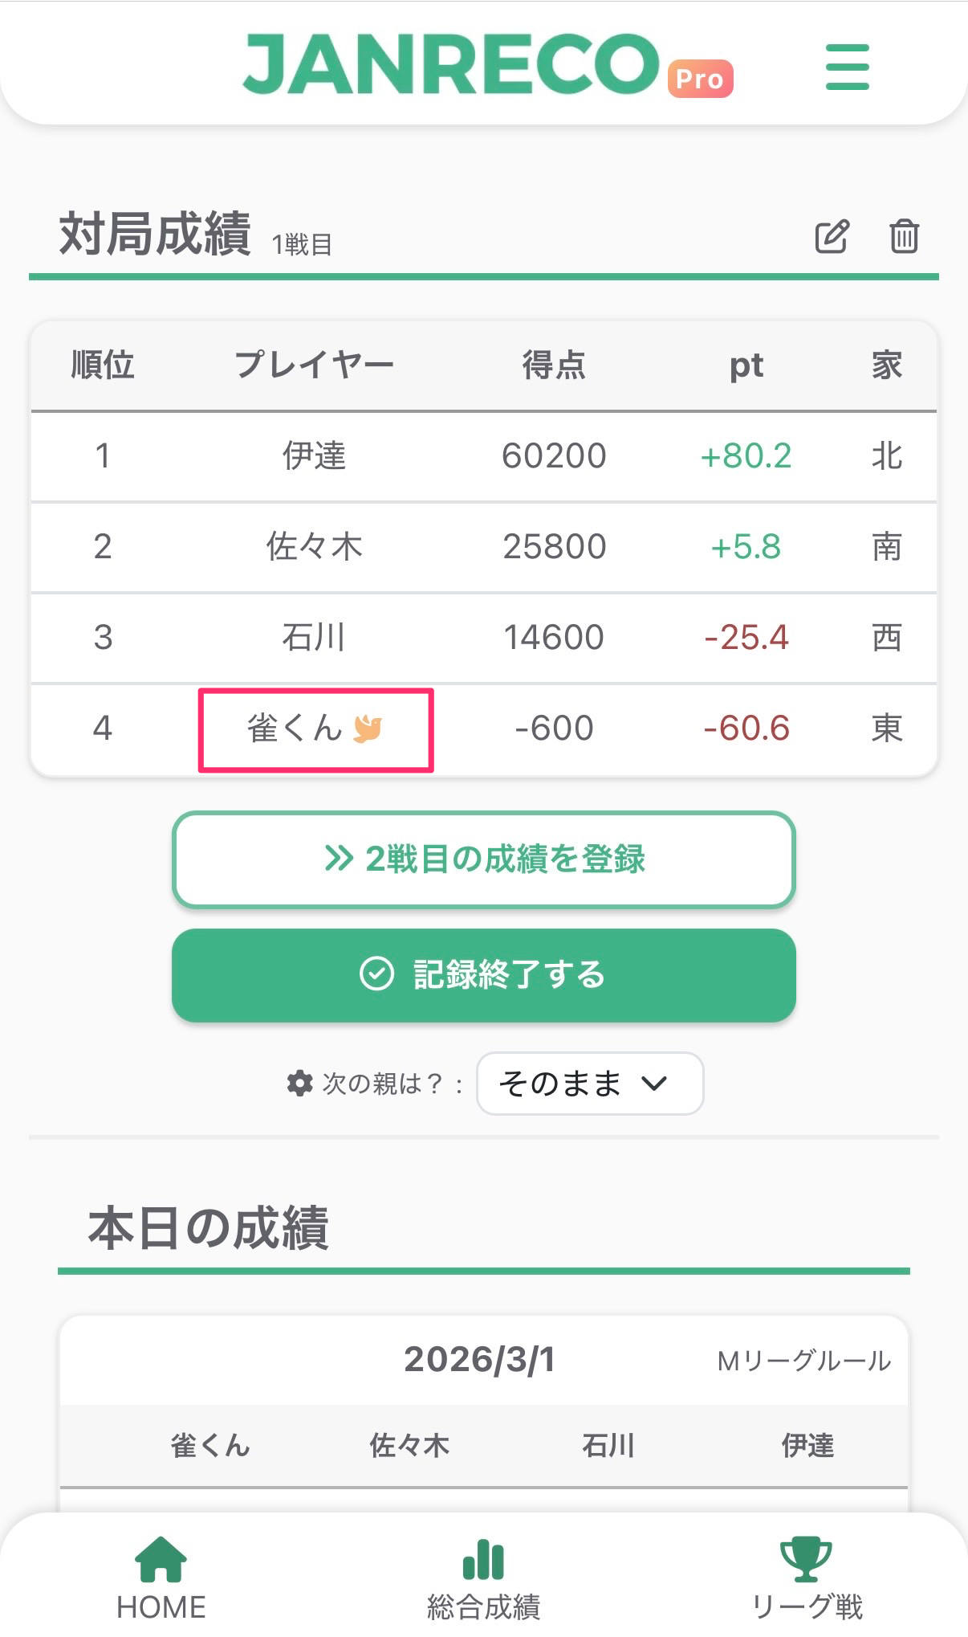Click the プレイヤー column header
Image resolution: width=968 pixels, height=1637 pixels.
click(x=314, y=365)
